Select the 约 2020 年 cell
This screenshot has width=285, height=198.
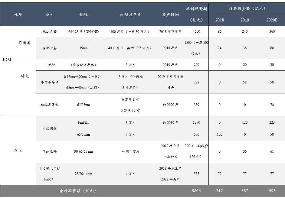point(170,105)
